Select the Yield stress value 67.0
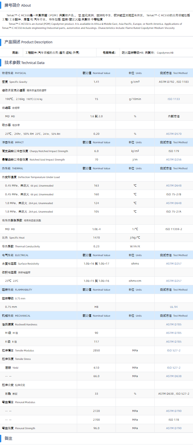This screenshot has width=193, height=447. coord(96,368)
